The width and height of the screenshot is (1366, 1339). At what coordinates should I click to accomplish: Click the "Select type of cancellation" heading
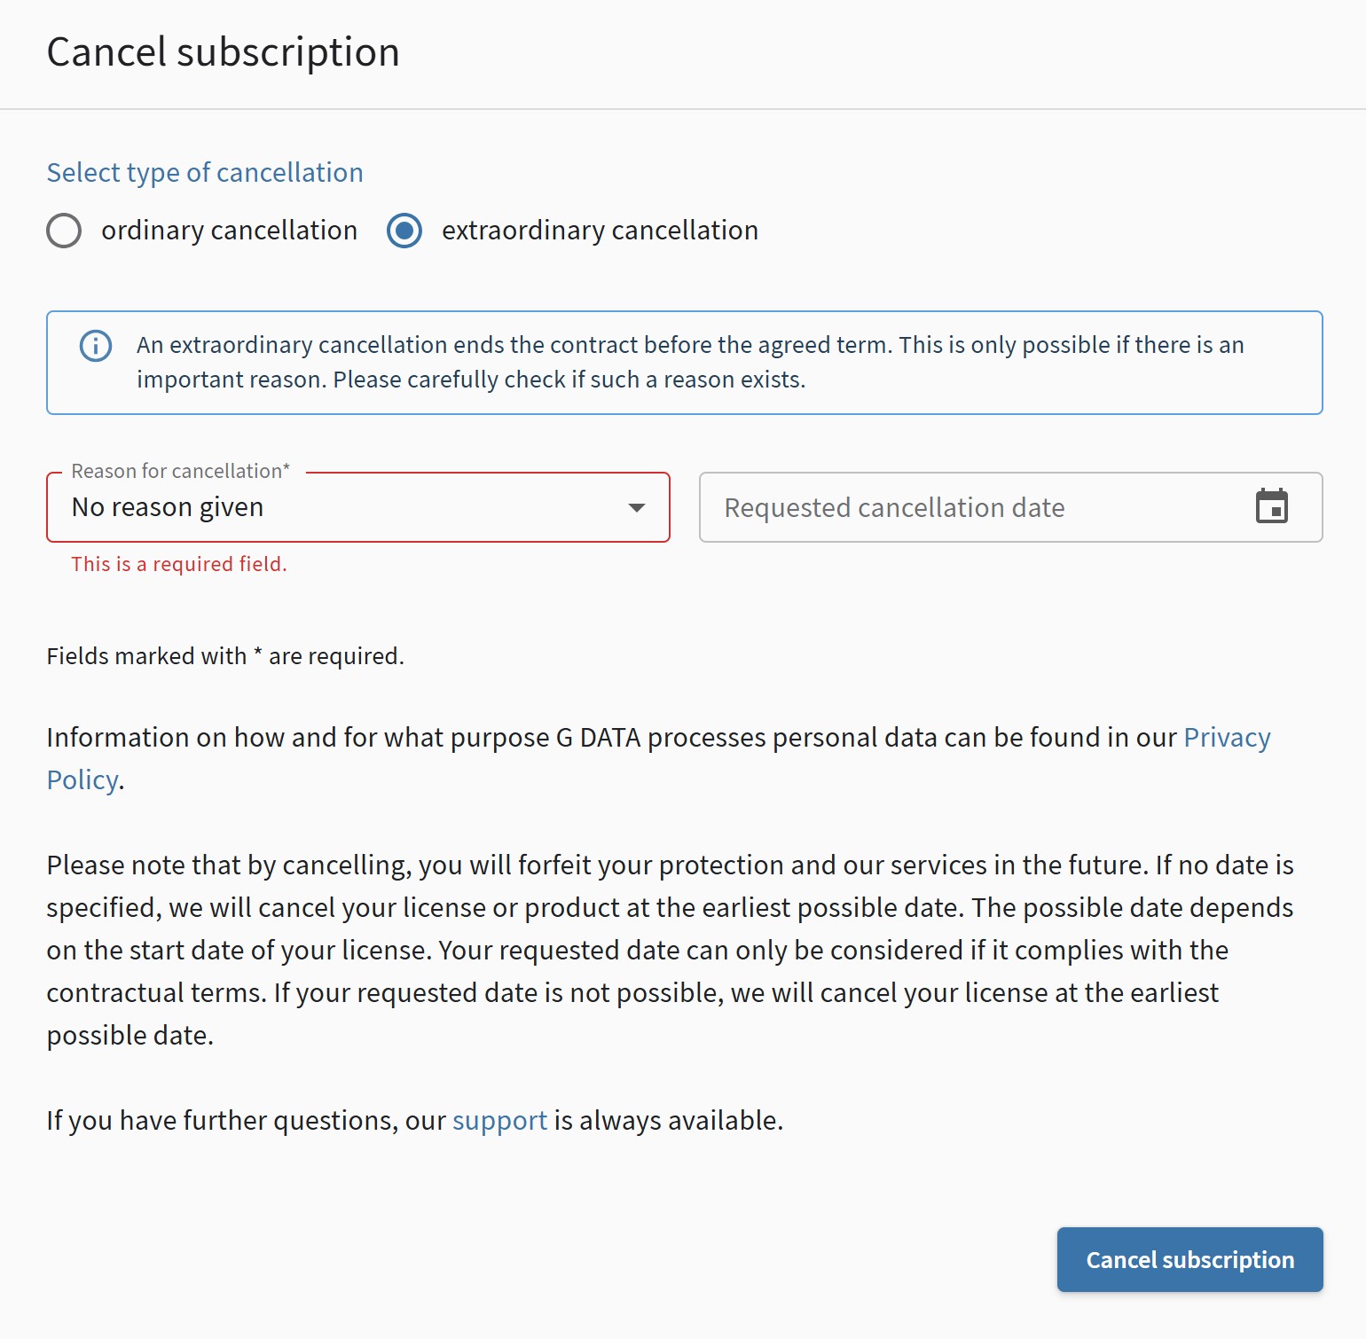(205, 173)
